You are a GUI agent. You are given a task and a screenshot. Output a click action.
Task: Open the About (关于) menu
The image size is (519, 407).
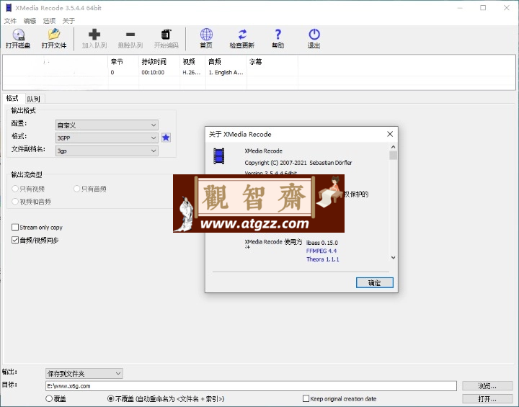pyautogui.click(x=68, y=21)
